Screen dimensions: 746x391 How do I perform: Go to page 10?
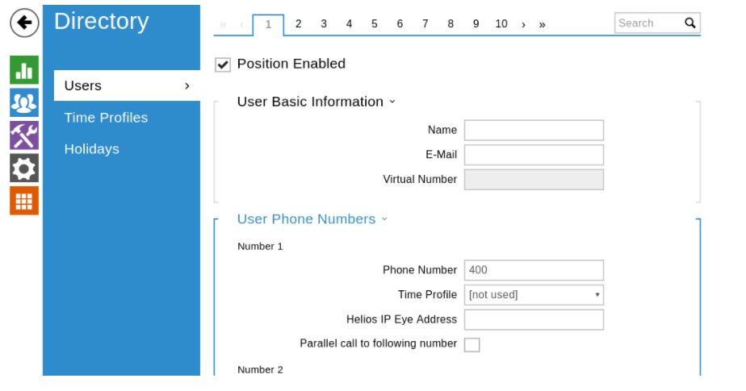point(501,24)
